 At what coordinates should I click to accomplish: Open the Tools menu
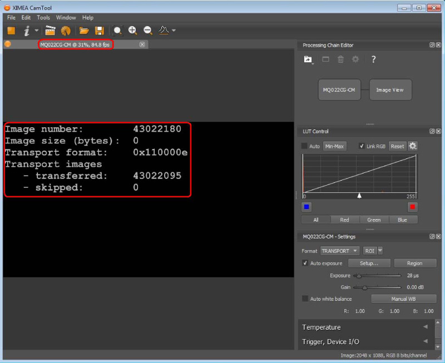point(43,18)
